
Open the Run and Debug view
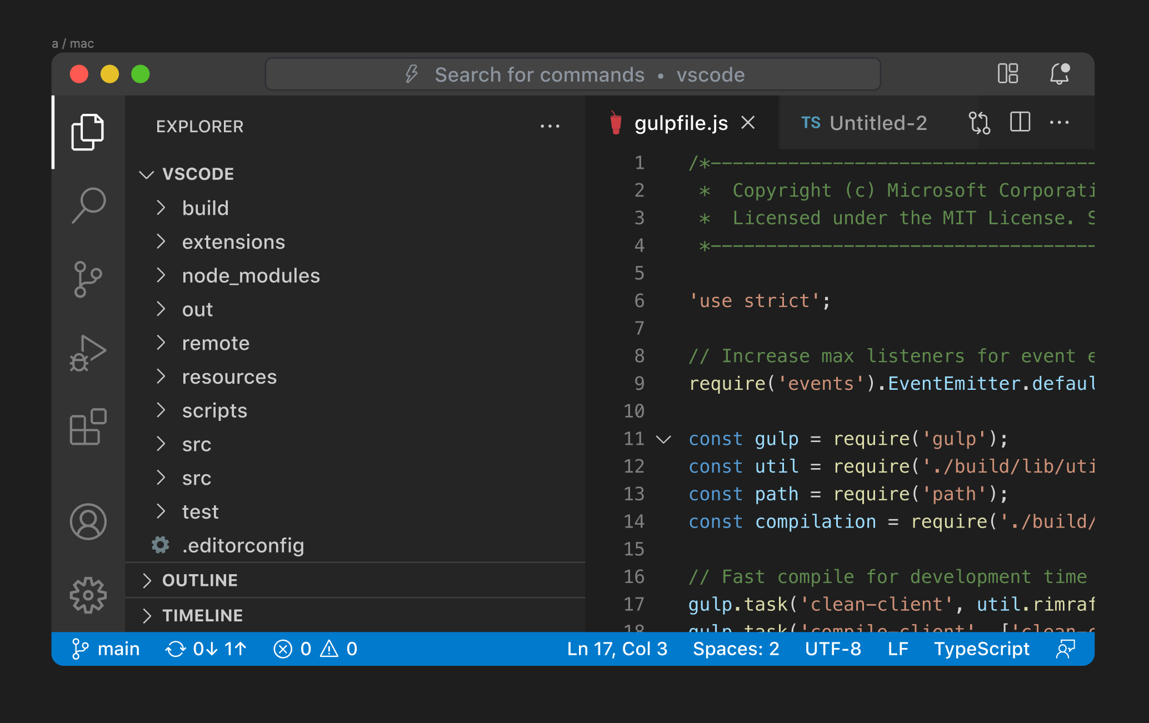(88, 353)
